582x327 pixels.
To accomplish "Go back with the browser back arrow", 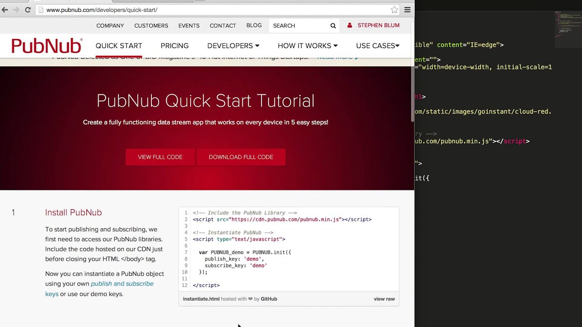I will [5, 10].
